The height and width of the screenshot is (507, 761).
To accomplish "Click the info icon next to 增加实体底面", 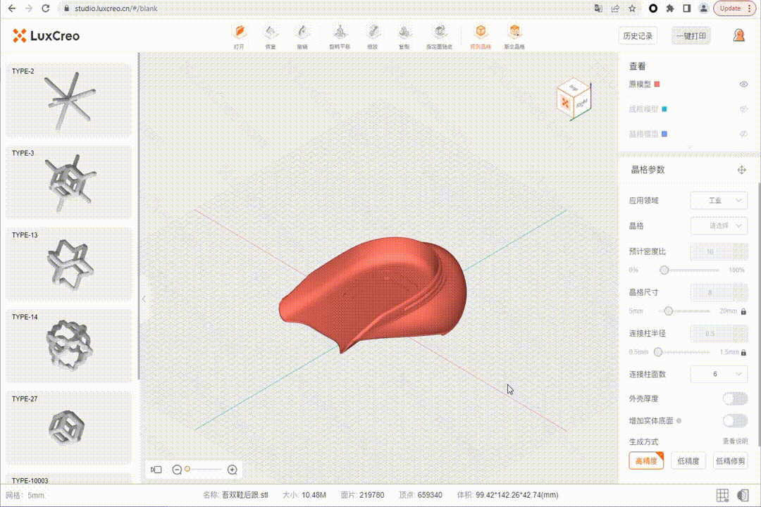I will pyautogui.click(x=679, y=420).
